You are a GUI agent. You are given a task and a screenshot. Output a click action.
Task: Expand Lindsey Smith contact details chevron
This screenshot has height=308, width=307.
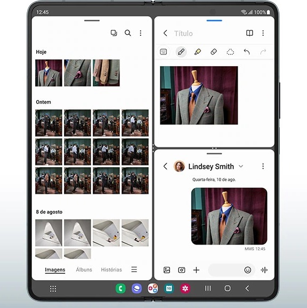(x=241, y=167)
